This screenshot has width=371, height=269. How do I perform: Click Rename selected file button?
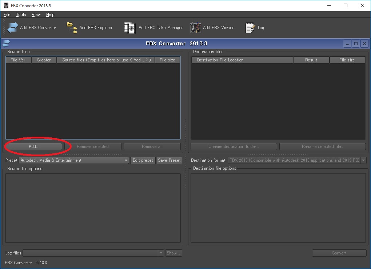click(x=323, y=146)
